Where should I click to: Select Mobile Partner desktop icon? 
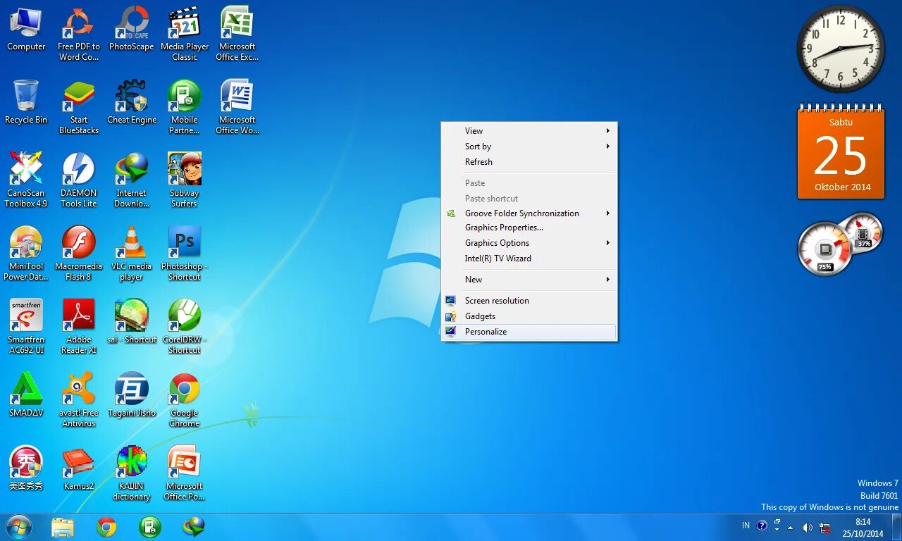pyautogui.click(x=185, y=108)
